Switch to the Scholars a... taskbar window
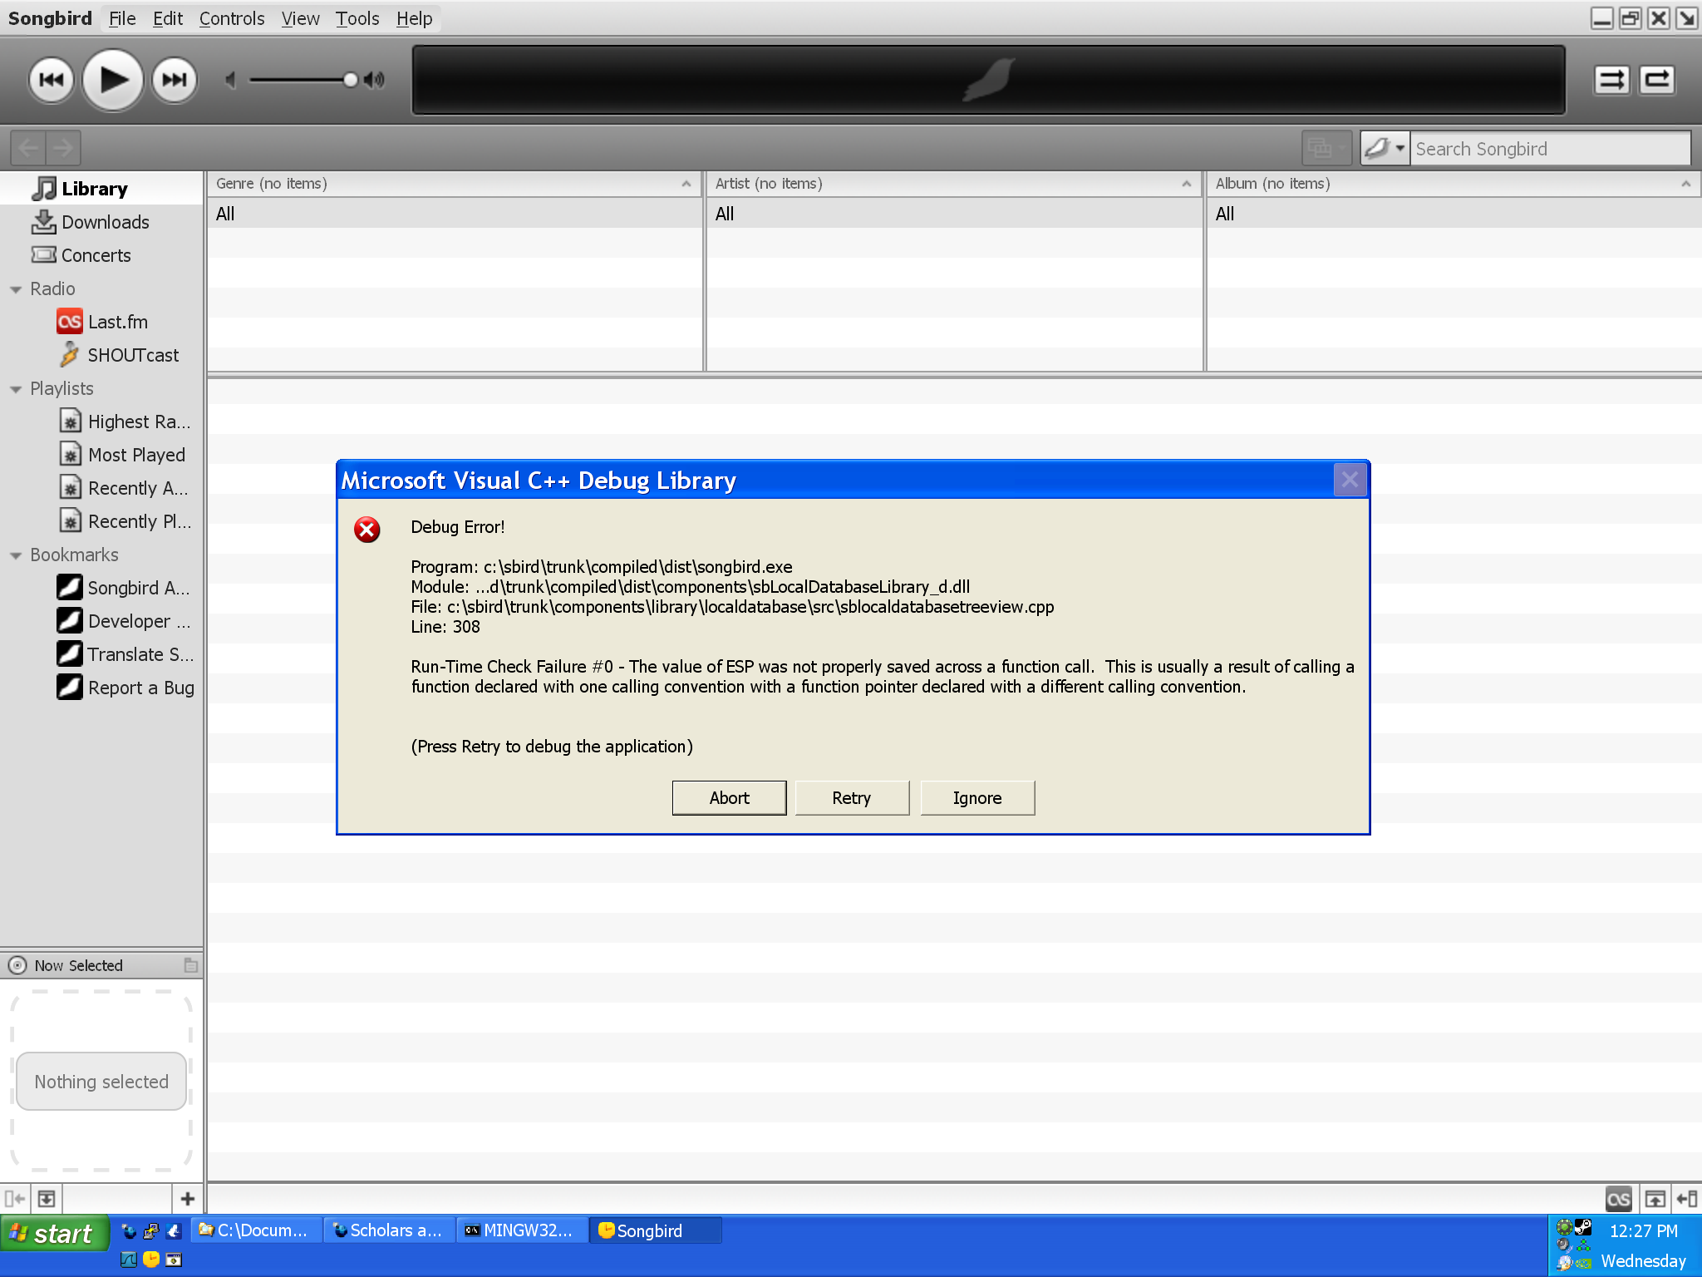The width and height of the screenshot is (1702, 1277). pyautogui.click(x=390, y=1230)
